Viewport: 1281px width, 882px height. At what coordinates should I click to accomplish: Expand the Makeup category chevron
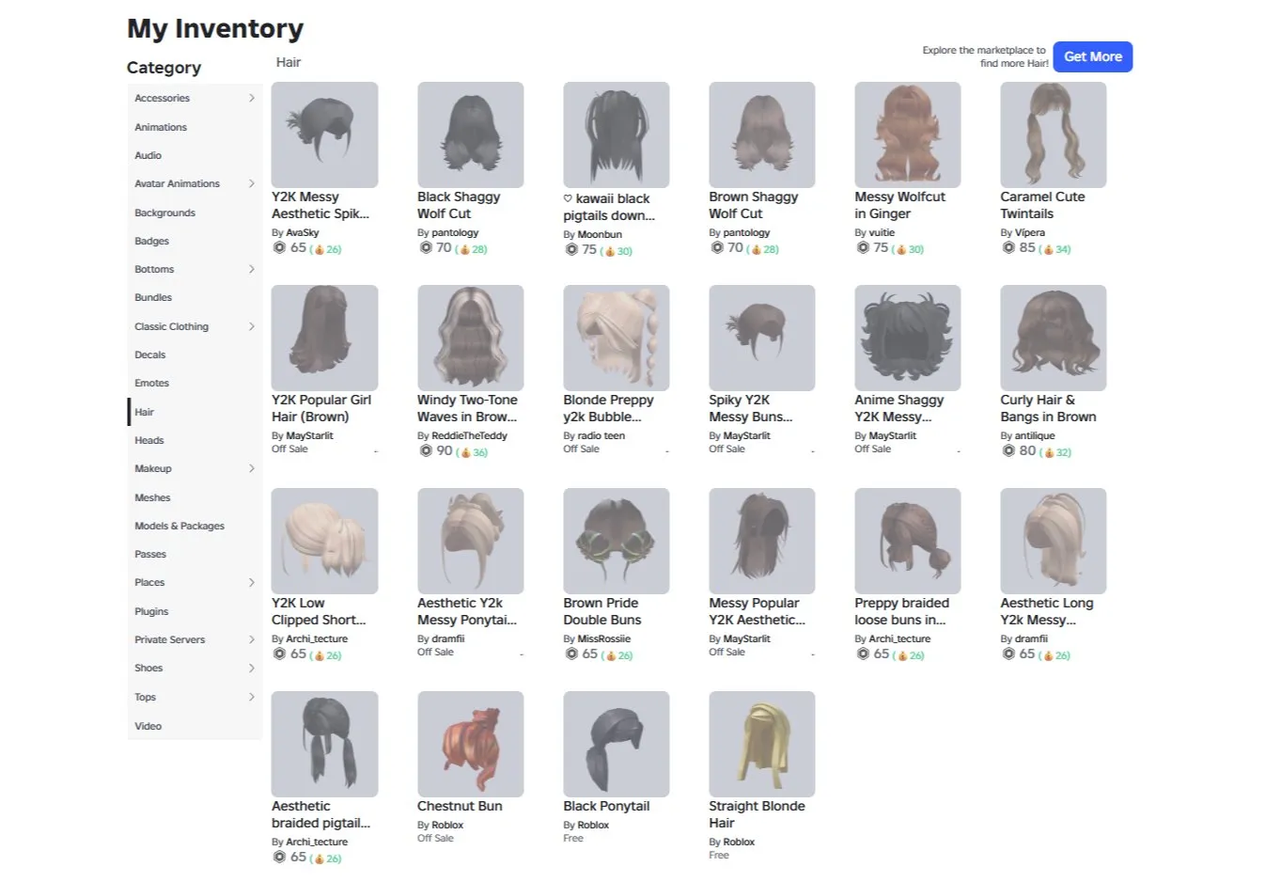[x=251, y=468]
